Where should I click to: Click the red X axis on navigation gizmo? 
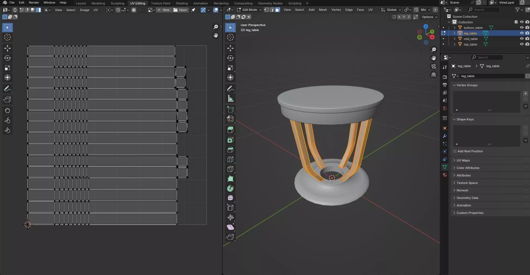[x=432, y=37]
